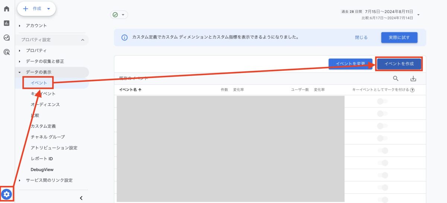Image resolution: width=447 pixels, height=203 pixels.
Task: Open the Advertising icon in left rail
Action: (x=7, y=52)
